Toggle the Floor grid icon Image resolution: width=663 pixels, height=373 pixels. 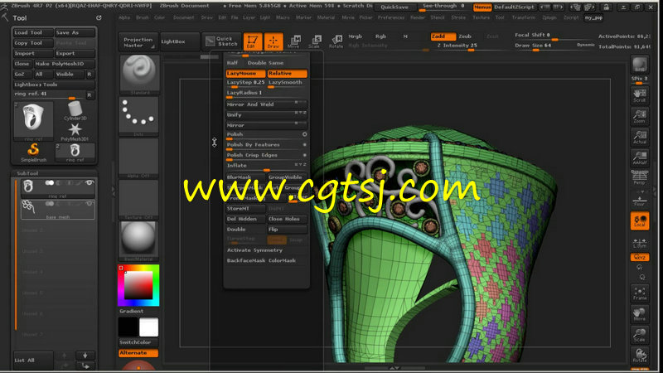pos(640,200)
